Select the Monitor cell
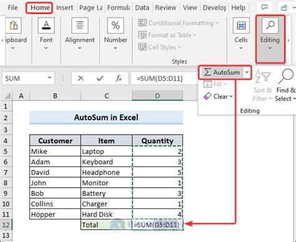 point(106,183)
